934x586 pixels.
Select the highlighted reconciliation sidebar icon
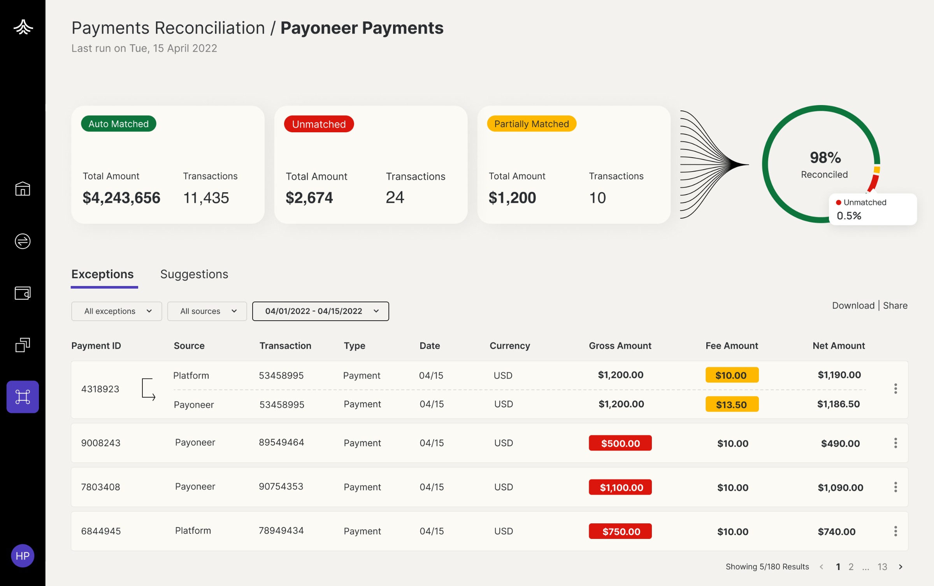[23, 397]
